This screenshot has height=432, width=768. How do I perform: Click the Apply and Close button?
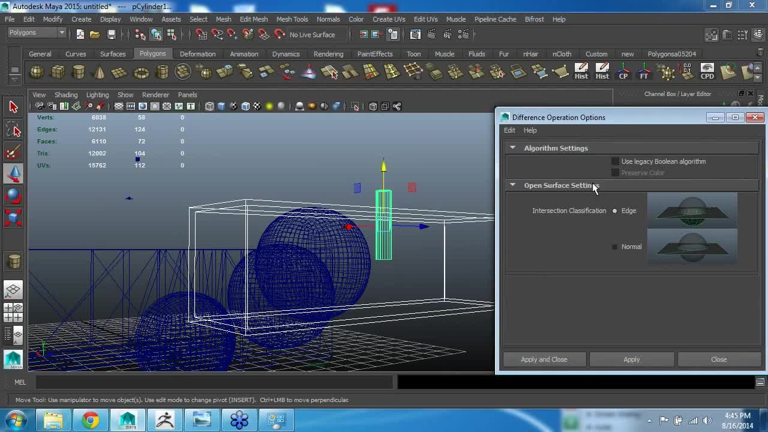pyautogui.click(x=544, y=359)
